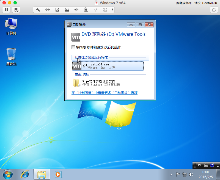Screen dimensions: 220x180
Task: Open virtual machine settings wrench
Action: 38,10
